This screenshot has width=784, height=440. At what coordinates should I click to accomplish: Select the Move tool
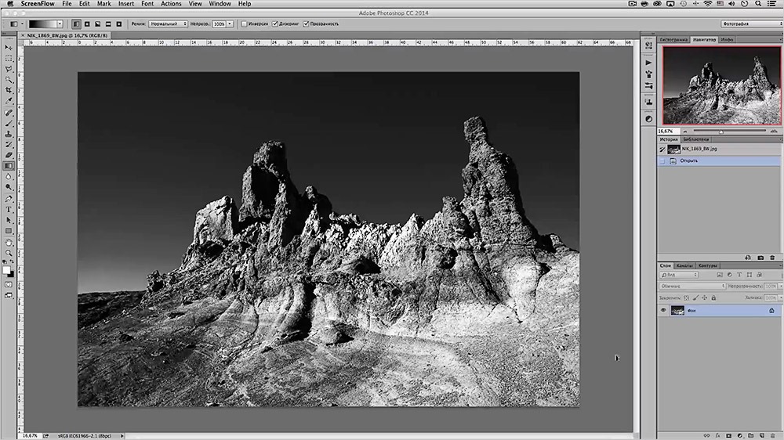9,48
